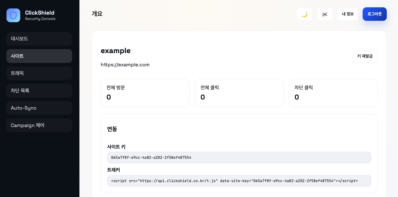Click the 사이트 키 label
Image resolution: width=398 pixels, height=197 pixels.
click(x=116, y=147)
